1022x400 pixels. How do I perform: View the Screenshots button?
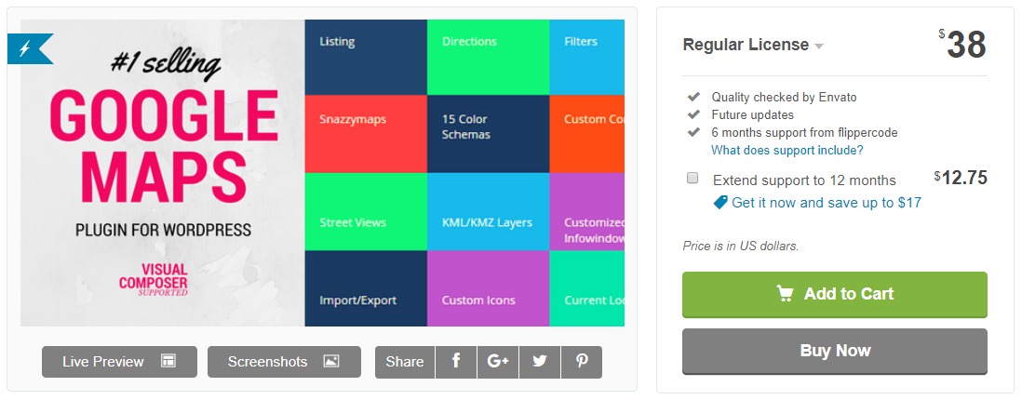284,362
